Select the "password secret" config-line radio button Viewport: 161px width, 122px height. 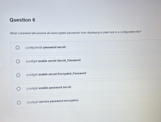(x=17, y=47)
